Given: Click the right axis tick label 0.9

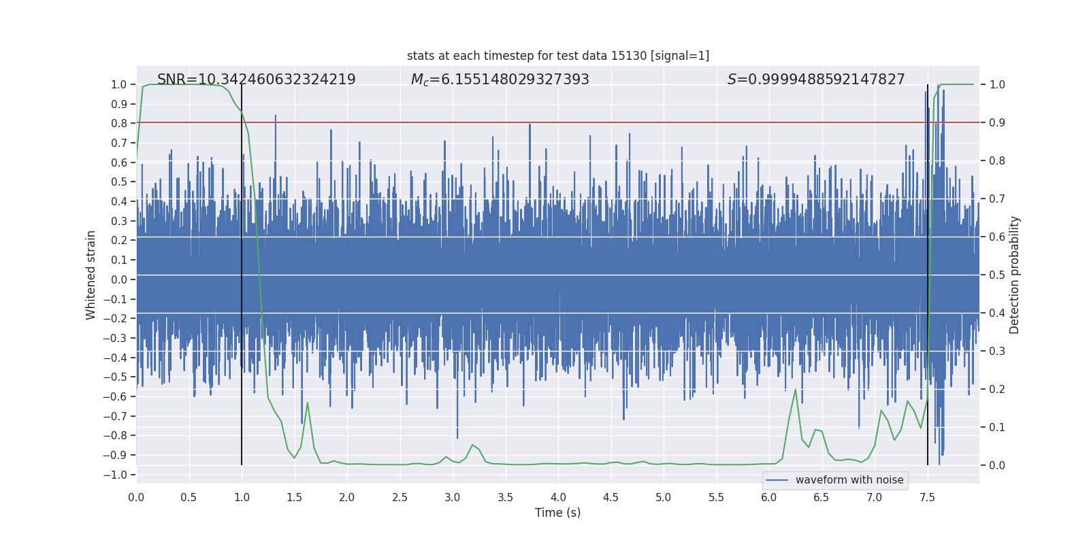Looking at the screenshot, I should coord(997,123).
